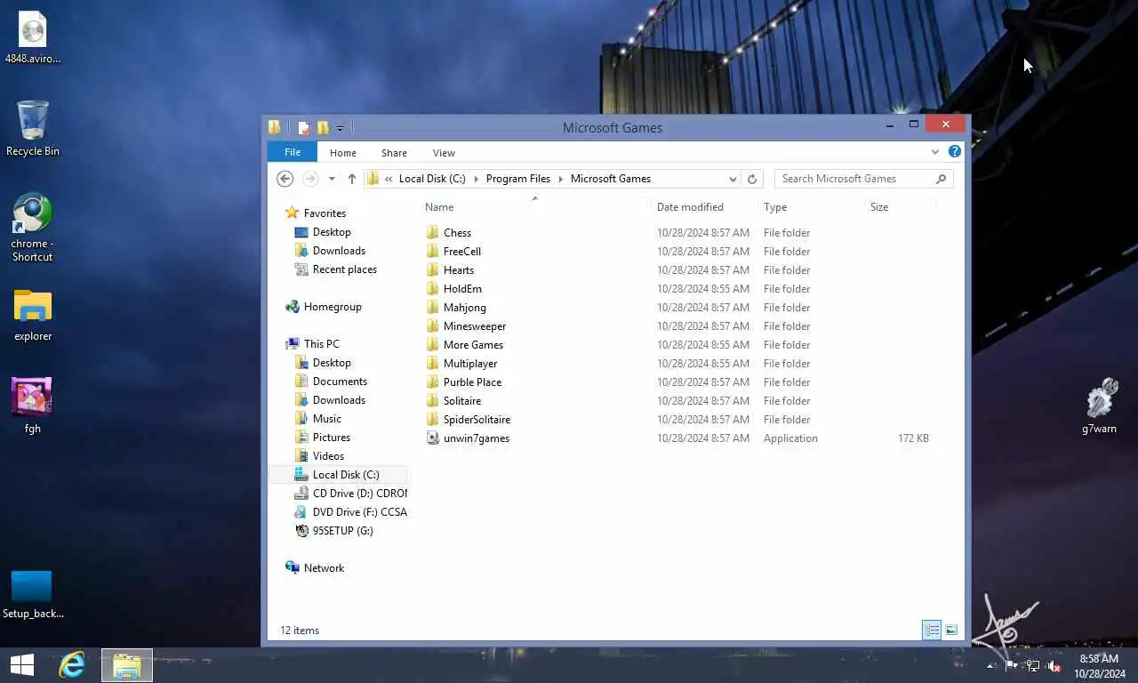
Task: Select DVD Drive (F:) in sidebar
Action: (x=350, y=512)
